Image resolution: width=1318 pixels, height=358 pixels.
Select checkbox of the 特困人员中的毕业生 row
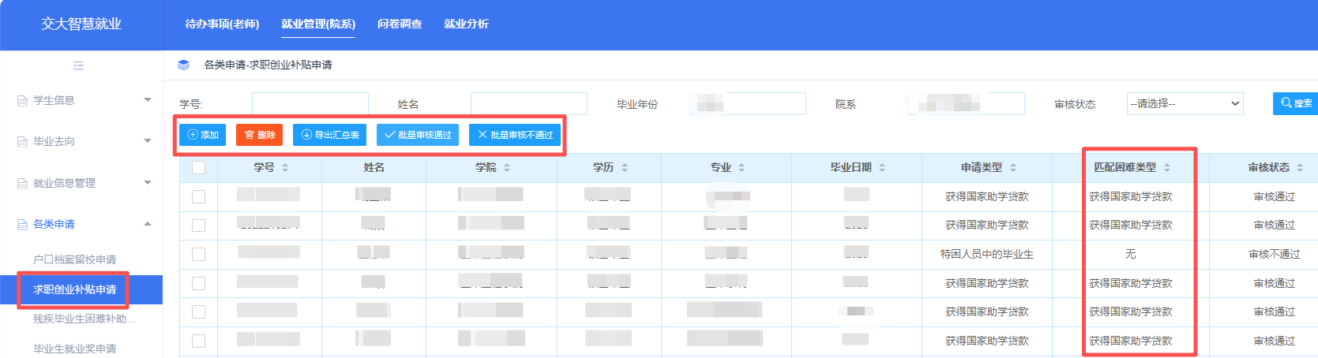click(198, 254)
